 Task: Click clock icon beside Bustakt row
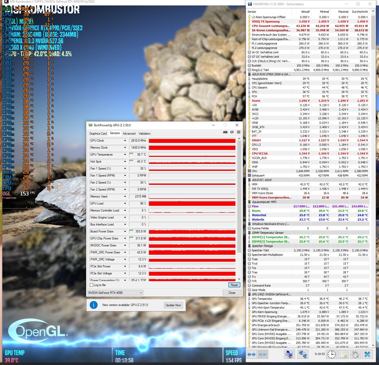tap(249, 65)
